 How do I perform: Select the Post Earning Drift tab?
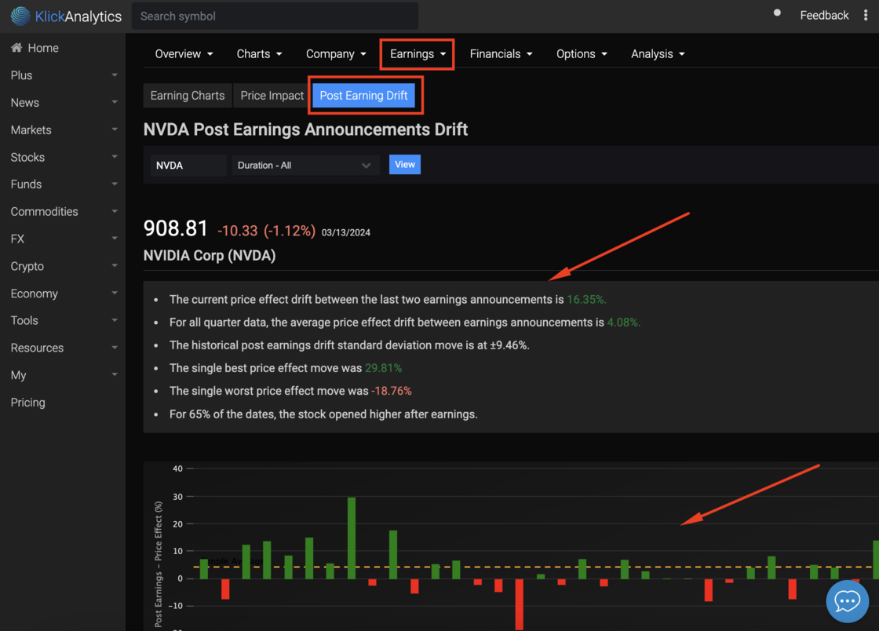(x=363, y=96)
